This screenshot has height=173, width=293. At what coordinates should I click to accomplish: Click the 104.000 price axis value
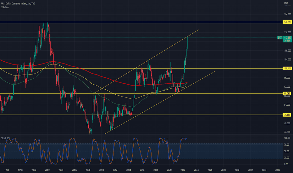click(x=288, y=60)
